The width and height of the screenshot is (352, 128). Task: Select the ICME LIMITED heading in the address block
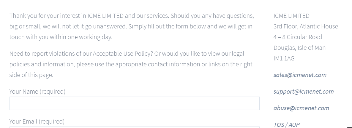pos(291,16)
